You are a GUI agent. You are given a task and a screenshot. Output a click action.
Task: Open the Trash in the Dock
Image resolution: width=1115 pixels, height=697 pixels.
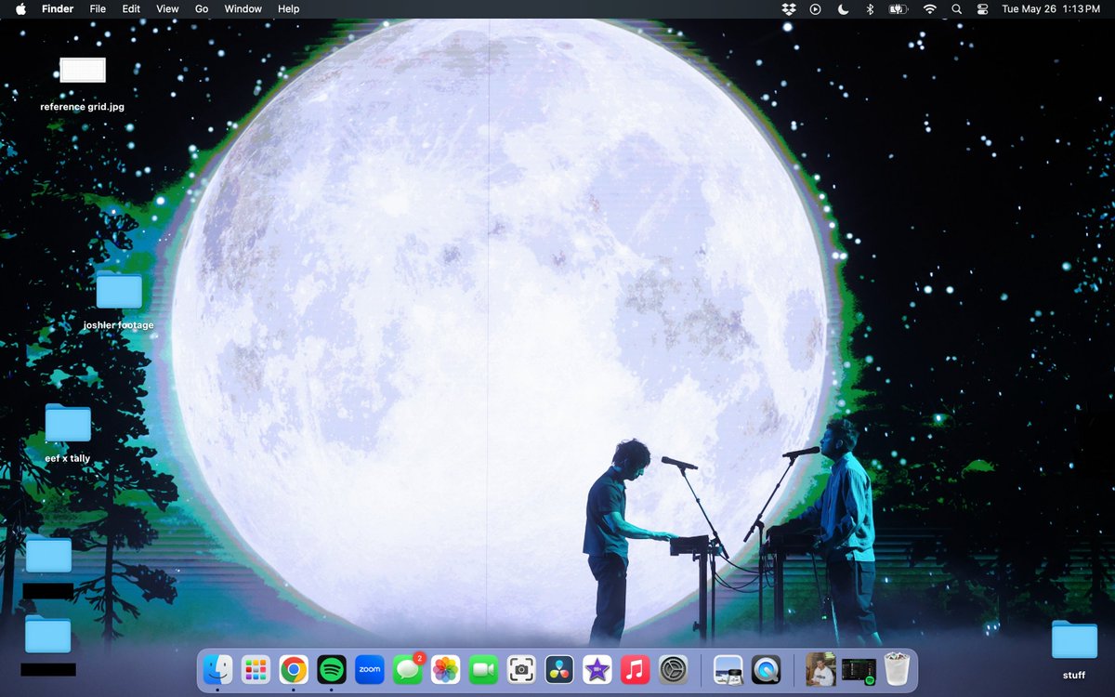(896, 669)
